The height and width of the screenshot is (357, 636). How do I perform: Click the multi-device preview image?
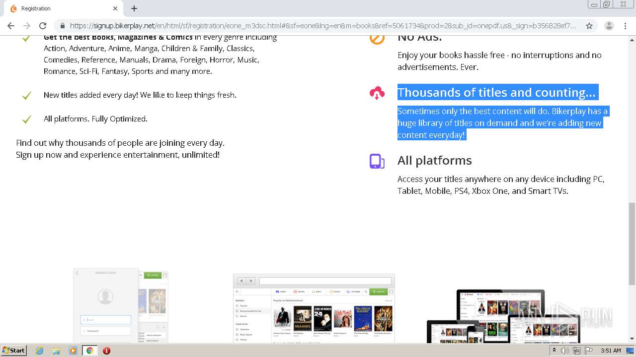pyautogui.click(x=503, y=316)
